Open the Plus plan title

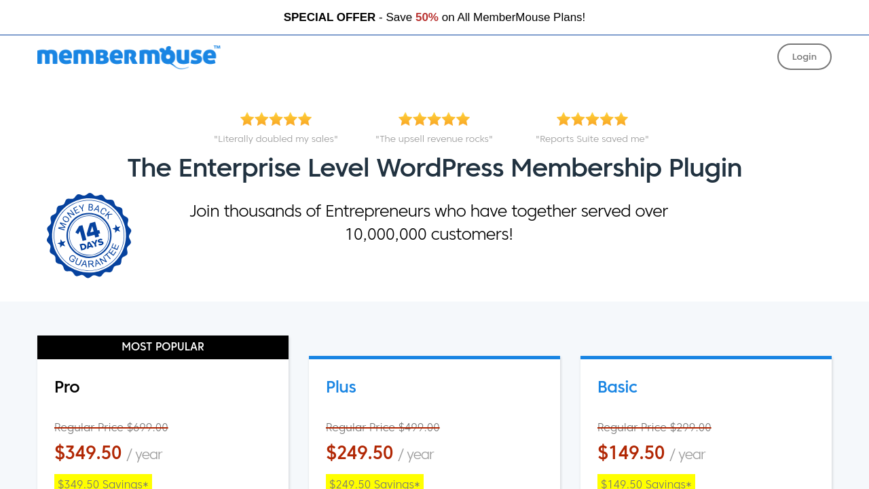pyautogui.click(x=341, y=387)
